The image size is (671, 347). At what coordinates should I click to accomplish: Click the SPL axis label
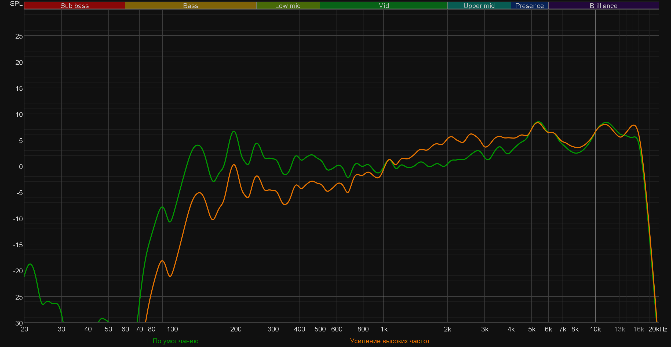(x=16, y=4)
